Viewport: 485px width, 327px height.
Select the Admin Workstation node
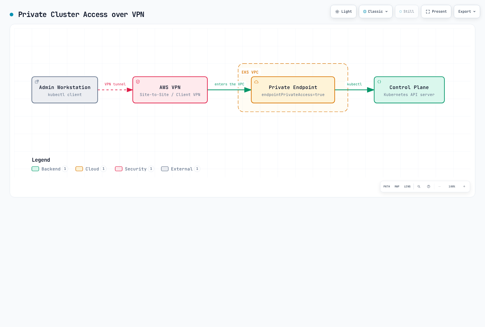[65, 90]
